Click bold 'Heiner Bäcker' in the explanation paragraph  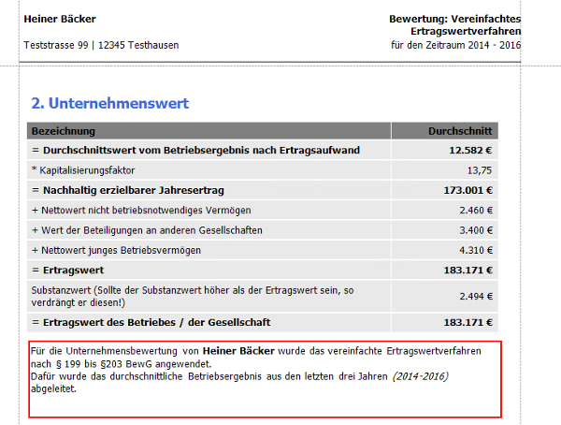(238, 351)
